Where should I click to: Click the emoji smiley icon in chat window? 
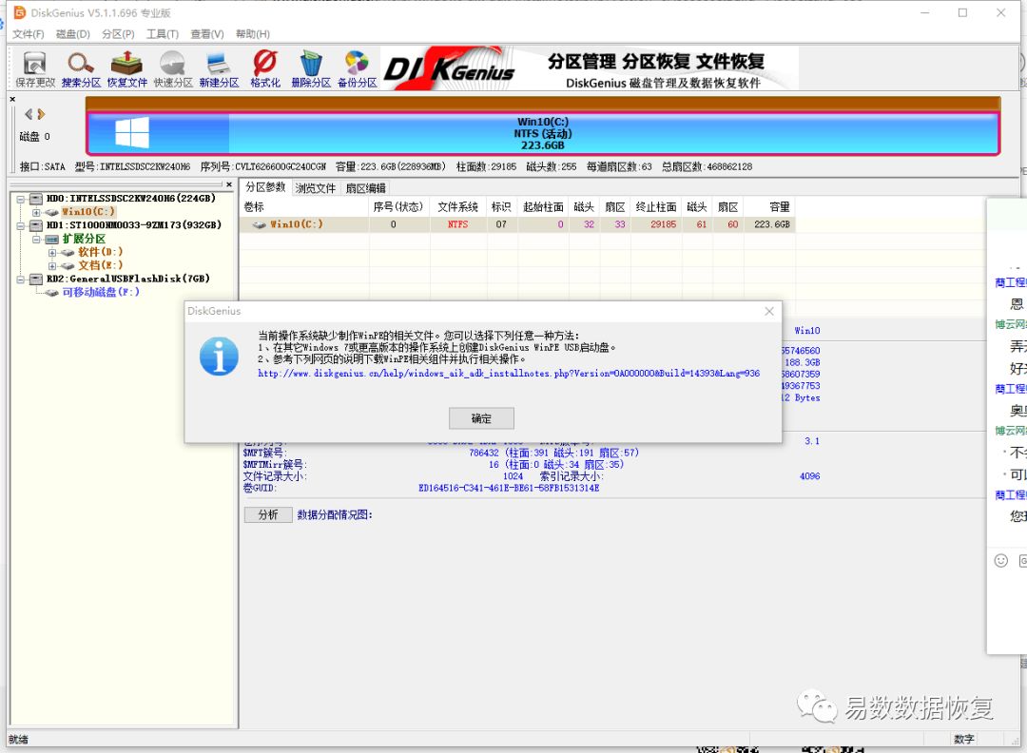pyautogui.click(x=1000, y=561)
